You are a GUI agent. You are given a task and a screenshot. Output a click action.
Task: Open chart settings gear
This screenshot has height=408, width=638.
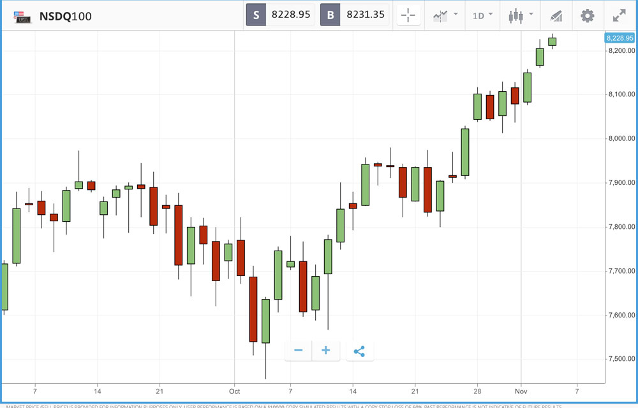click(587, 15)
